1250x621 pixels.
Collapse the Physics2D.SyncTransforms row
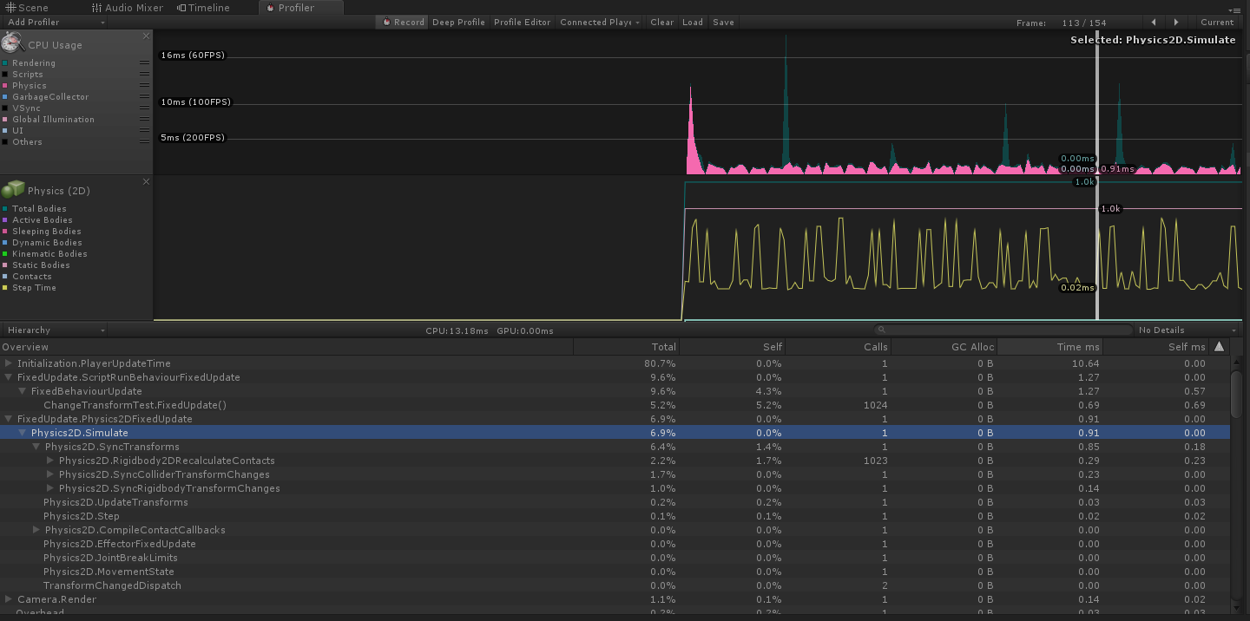pyautogui.click(x=36, y=447)
